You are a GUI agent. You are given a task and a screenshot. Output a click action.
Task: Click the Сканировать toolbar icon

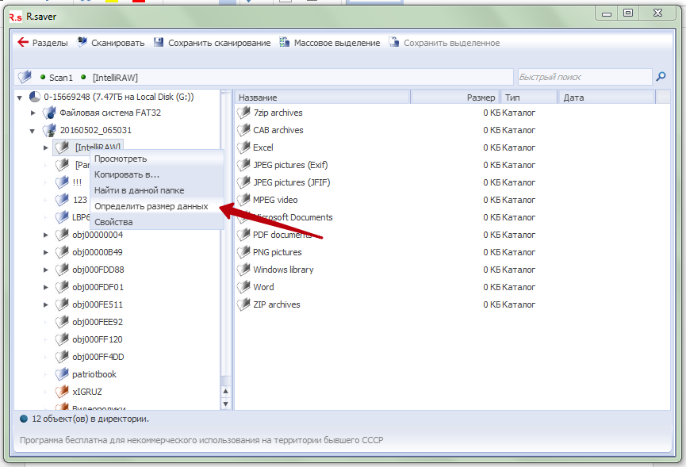82,42
